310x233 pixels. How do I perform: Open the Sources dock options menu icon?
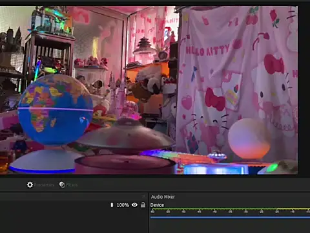point(144,196)
